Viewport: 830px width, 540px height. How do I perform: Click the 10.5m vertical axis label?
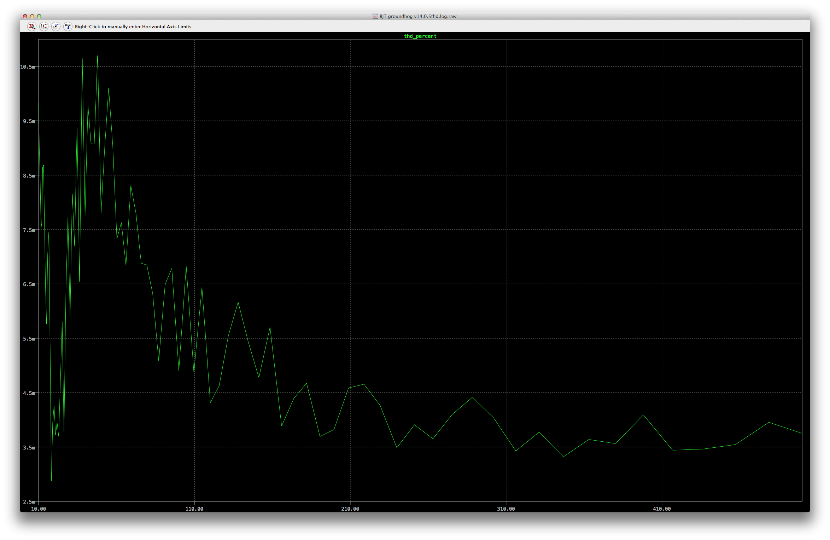pyautogui.click(x=28, y=67)
